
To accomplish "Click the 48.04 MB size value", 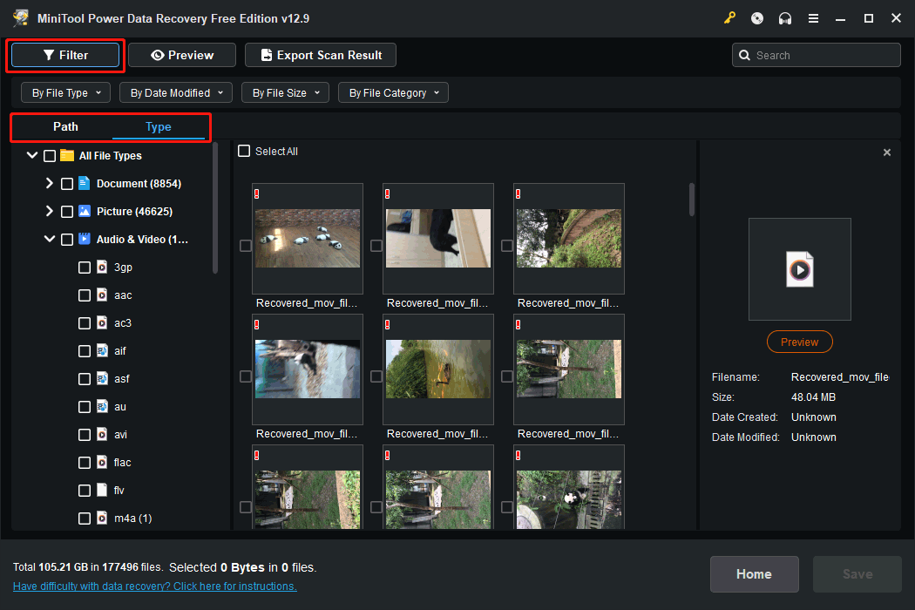I will pos(813,397).
